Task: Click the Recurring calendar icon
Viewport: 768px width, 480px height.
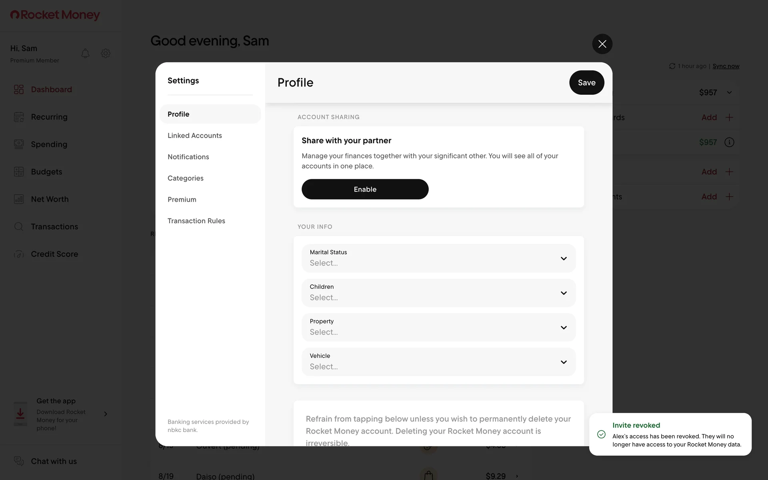Action: [x=19, y=117]
